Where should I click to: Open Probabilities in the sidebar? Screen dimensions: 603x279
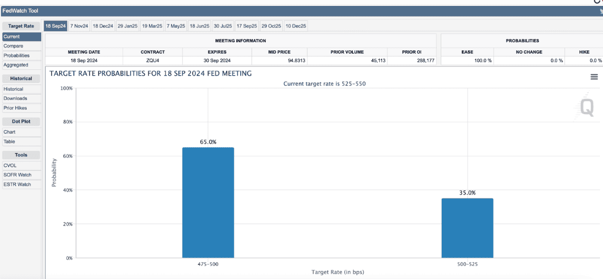pos(17,56)
